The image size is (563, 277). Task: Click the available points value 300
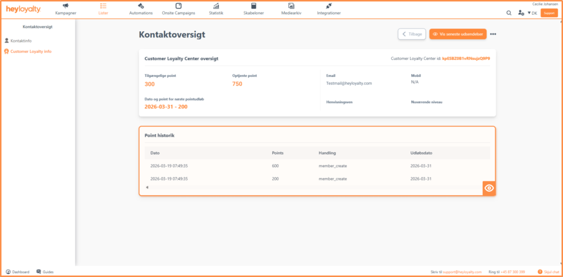point(150,84)
